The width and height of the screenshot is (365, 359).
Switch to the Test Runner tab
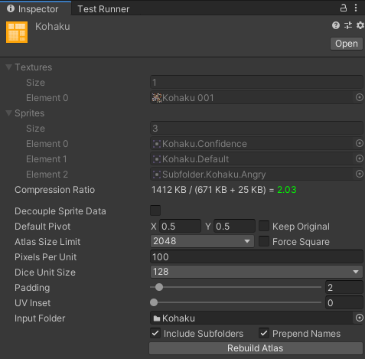103,9
